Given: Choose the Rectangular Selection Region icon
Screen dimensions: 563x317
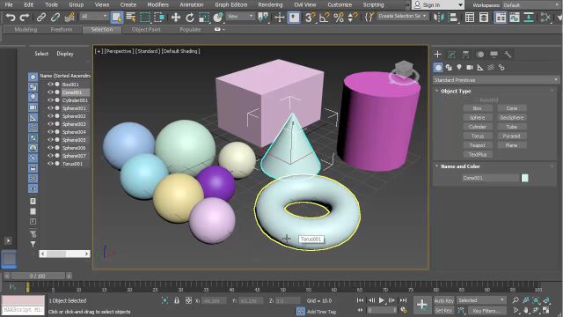Looking at the screenshot, I should pyautogui.click(x=145, y=17).
